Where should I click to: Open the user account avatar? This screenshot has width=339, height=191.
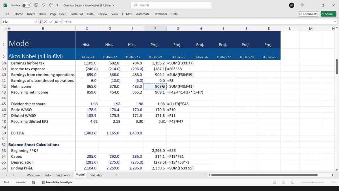[x=292, y=5]
